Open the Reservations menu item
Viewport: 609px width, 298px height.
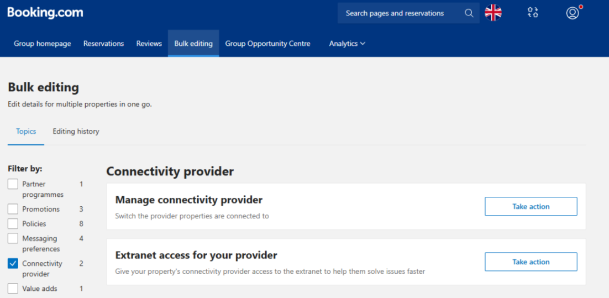point(104,44)
